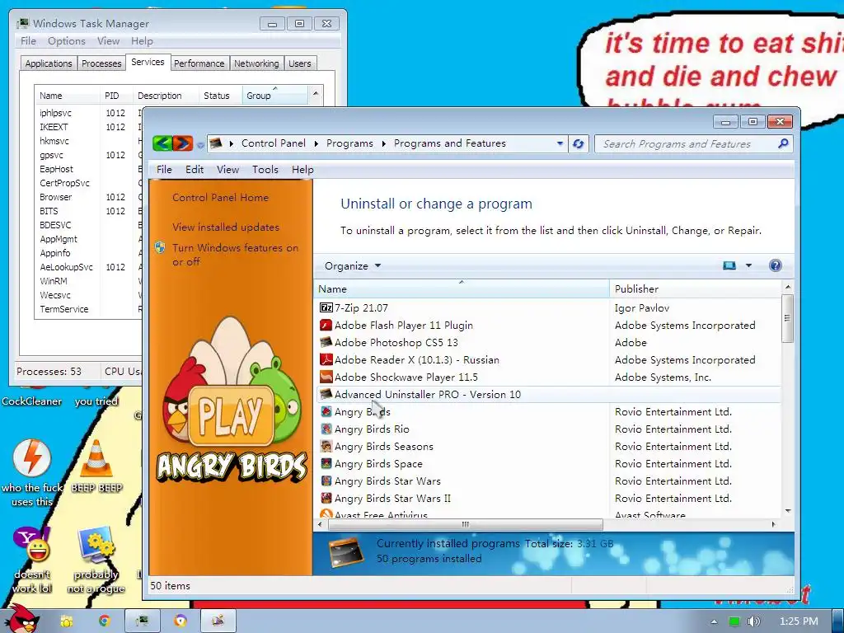Viewport: 844px width, 633px height.
Task: Open the Options menu in Task Manager
Action: click(x=67, y=41)
